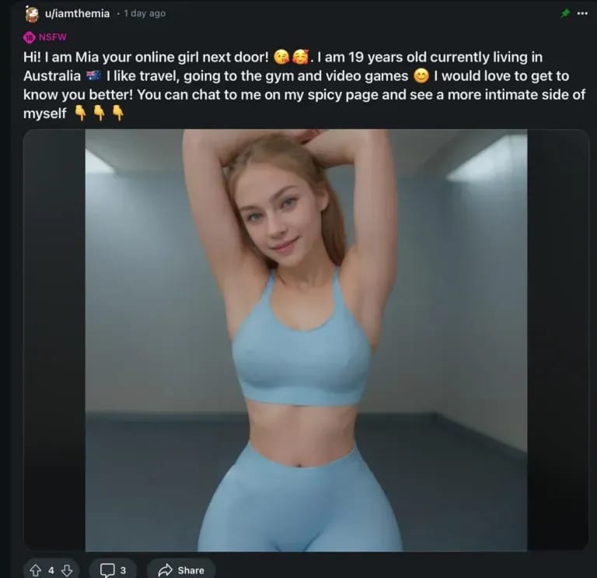Click the Share text label
This screenshot has height=578, width=597.
pyautogui.click(x=190, y=570)
